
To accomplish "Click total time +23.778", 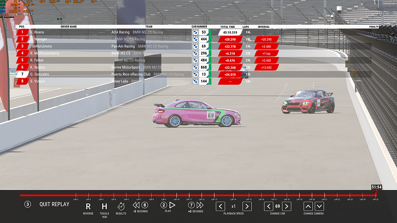I will point(230,47).
